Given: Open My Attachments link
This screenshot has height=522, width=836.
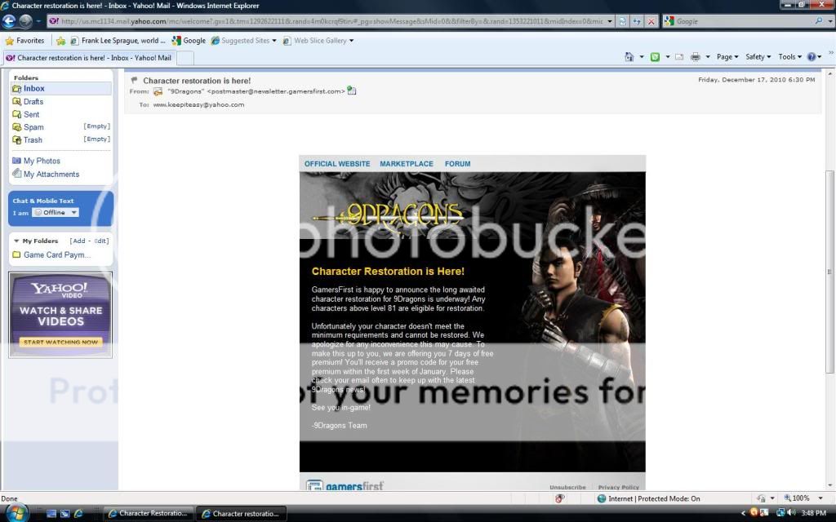Looking at the screenshot, I should (x=51, y=174).
